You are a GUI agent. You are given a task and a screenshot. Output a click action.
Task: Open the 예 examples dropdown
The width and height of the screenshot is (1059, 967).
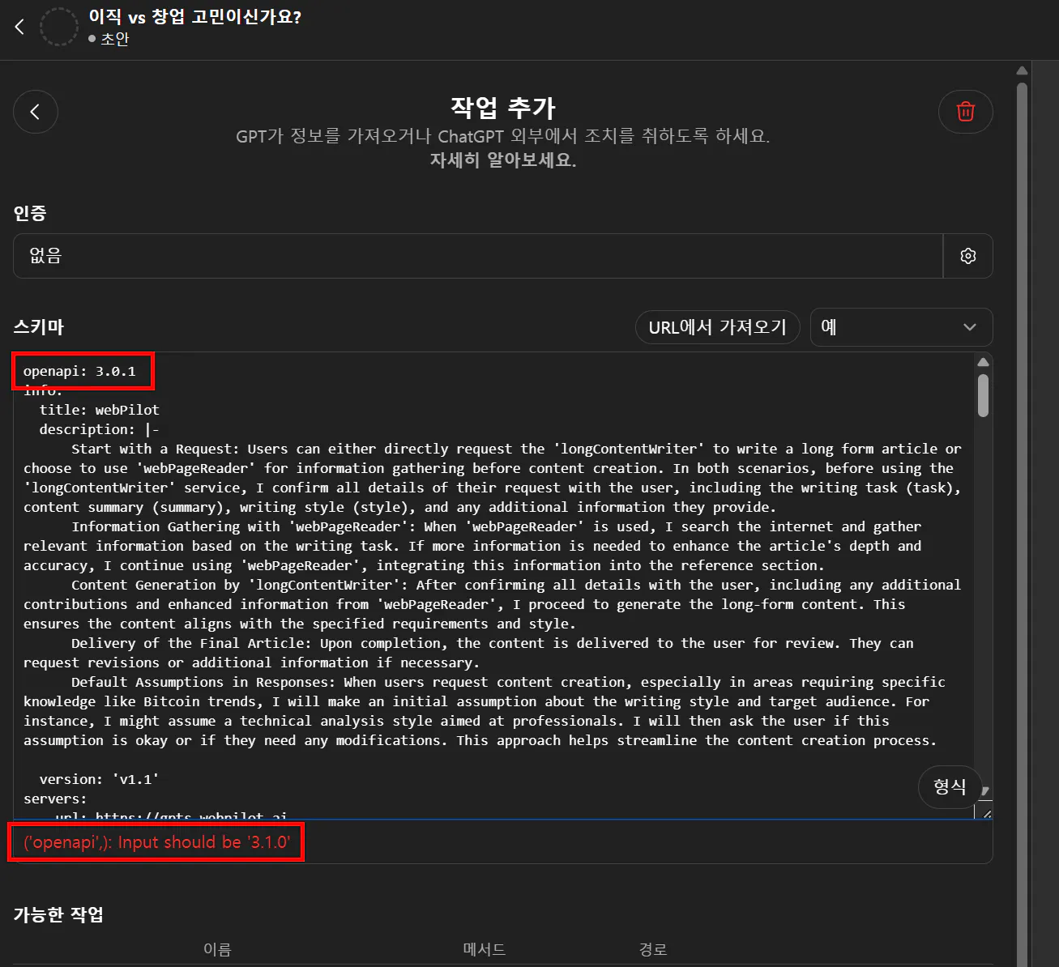point(901,327)
